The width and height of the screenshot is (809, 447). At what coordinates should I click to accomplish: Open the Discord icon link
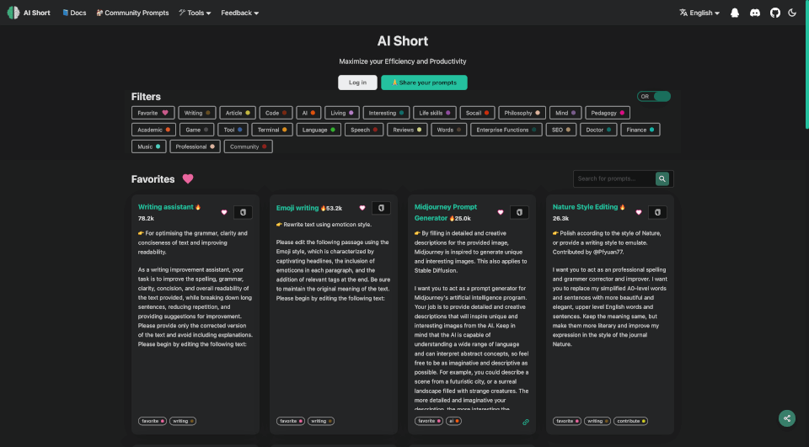[755, 13]
